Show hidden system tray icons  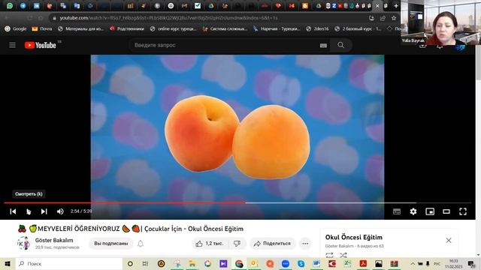click(413, 263)
